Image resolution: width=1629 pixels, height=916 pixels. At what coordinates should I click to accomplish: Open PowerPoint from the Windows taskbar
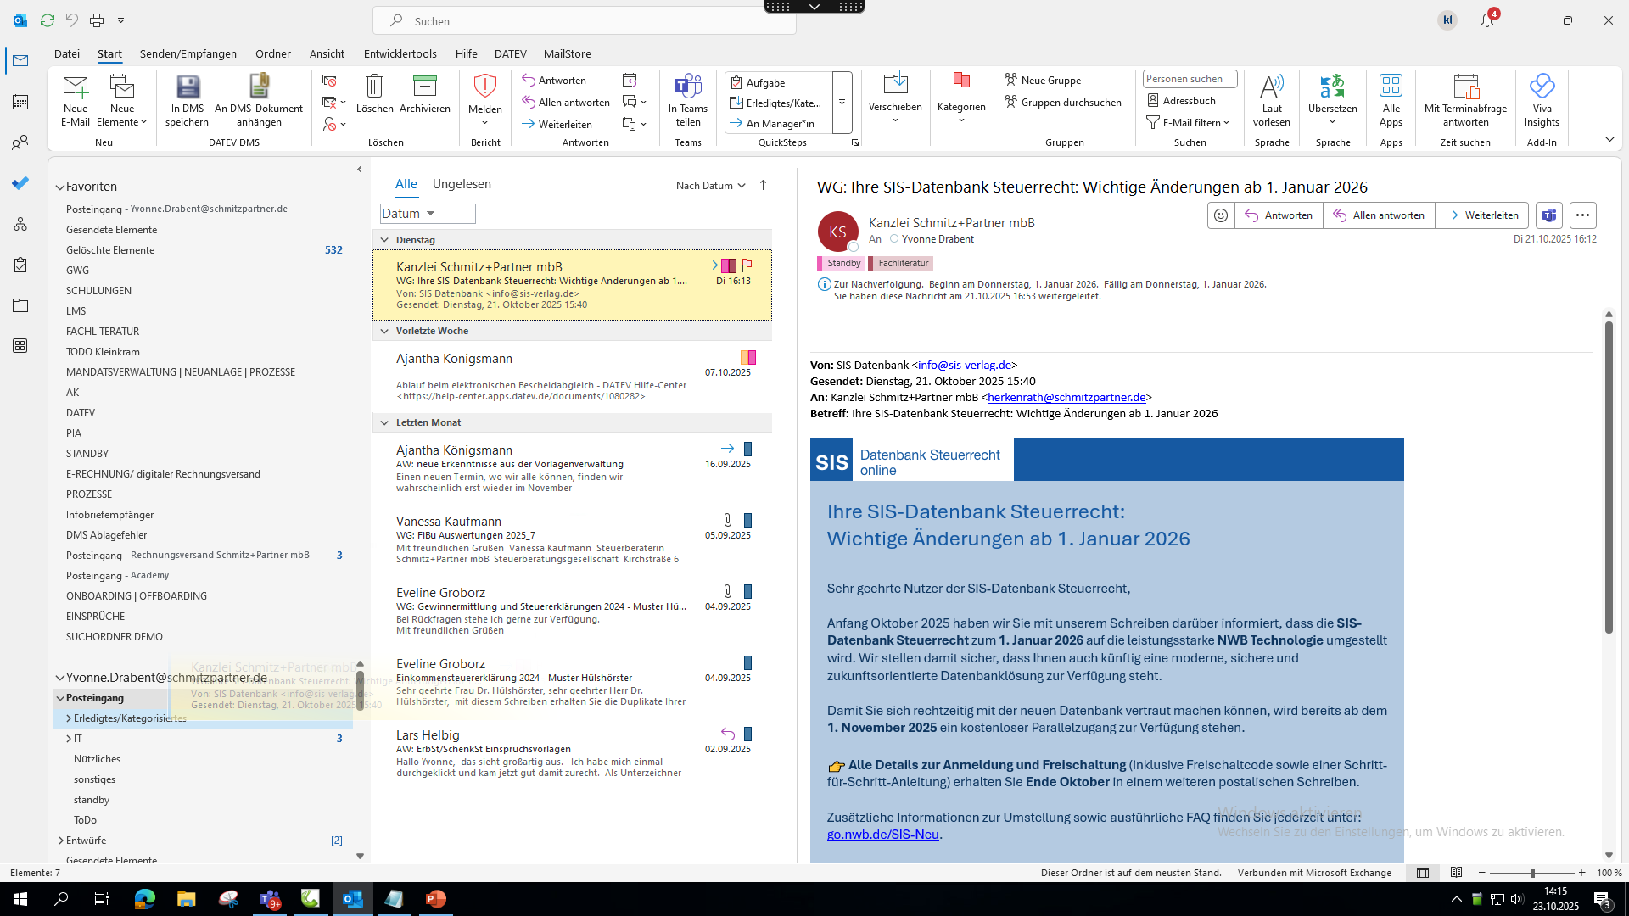click(x=436, y=899)
